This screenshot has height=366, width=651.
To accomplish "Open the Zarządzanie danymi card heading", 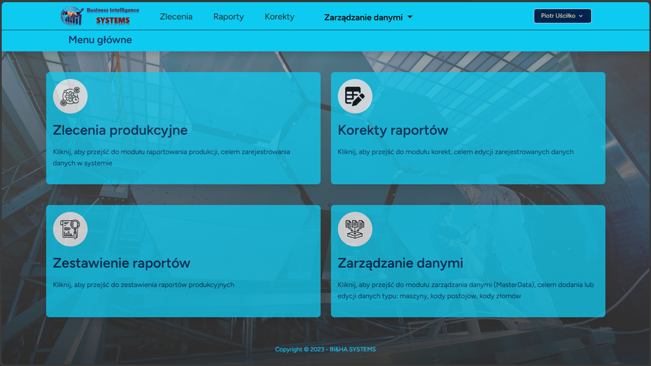I will pyautogui.click(x=400, y=263).
